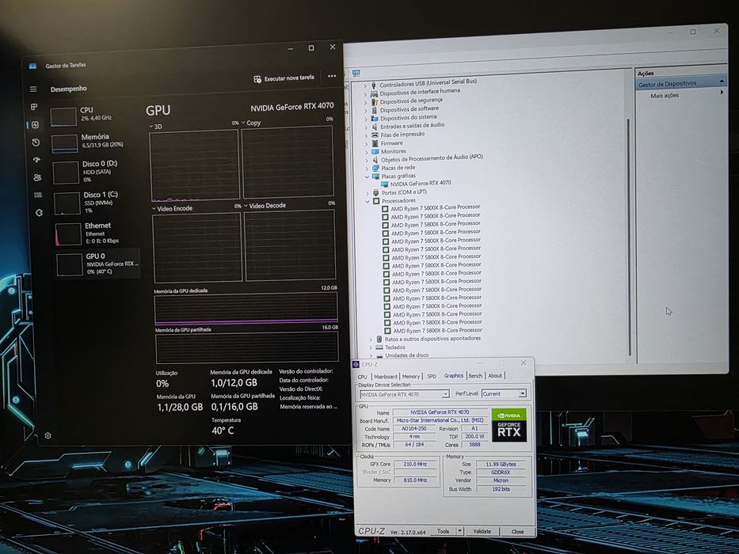Screen dimensions: 739x554
Task: Expand Teclados node
Action: pos(371,347)
